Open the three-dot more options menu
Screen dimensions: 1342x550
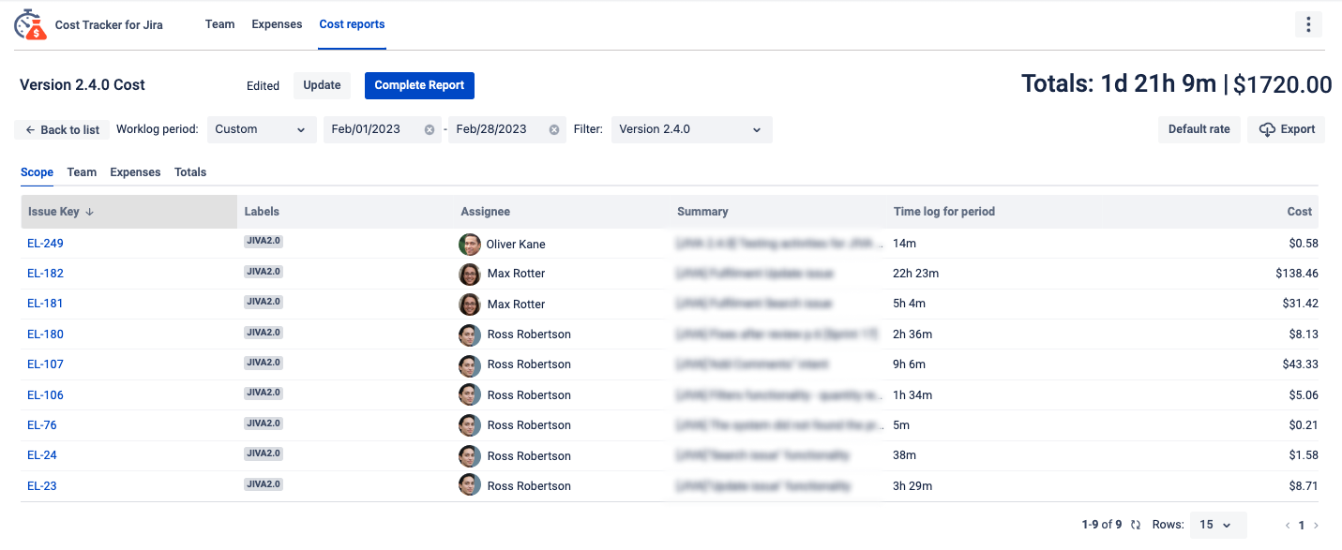(1307, 25)
